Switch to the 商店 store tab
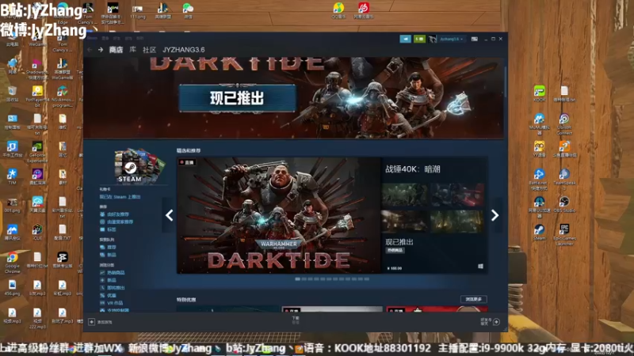The width and height of the screenshot is (634, 356). tap(116, 50)
